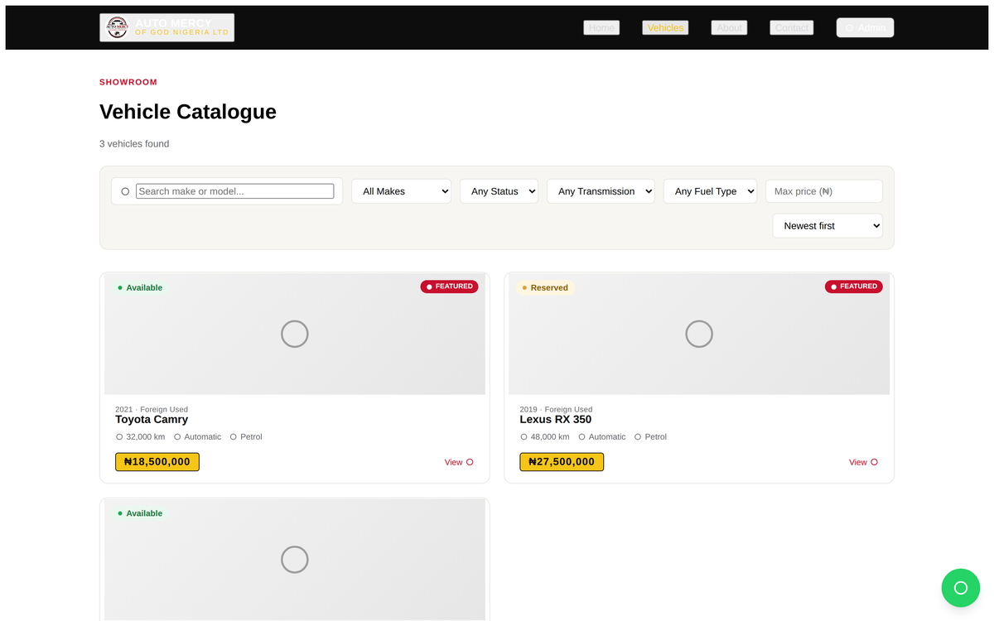The width and height of the screenshot is (994, 621).
Task: Expand the Any Status dropdown
Action: 499,191
